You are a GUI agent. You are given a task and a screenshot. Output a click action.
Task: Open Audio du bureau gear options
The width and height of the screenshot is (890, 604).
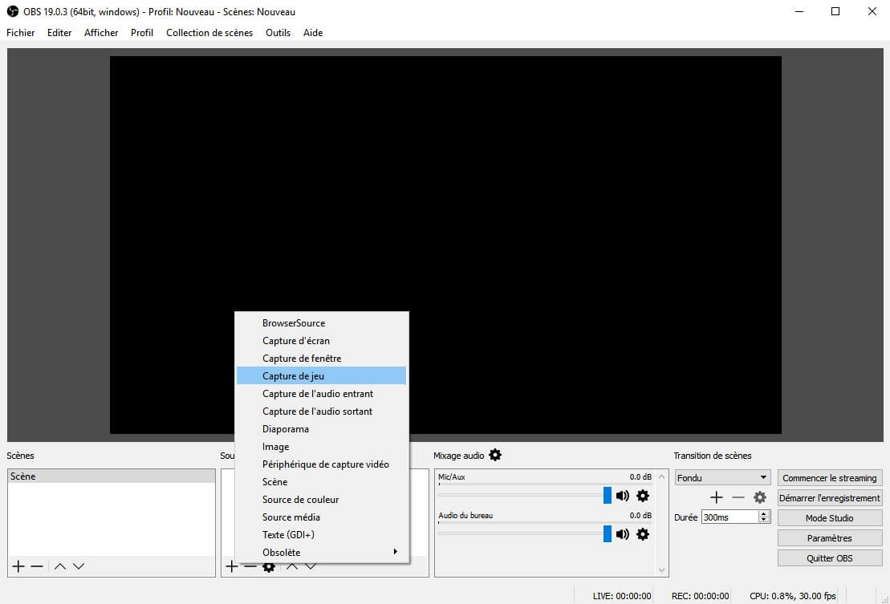pos(643,534)
